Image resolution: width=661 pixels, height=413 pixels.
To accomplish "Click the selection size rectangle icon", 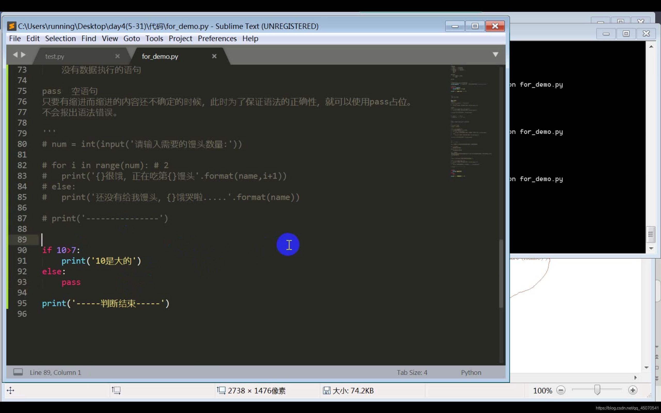I will pyautogui.click(x=116, y=390).
